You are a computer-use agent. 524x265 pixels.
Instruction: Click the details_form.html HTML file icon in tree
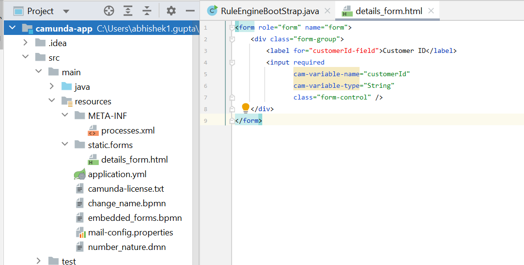pyautogui.click(x=93, y=160)
